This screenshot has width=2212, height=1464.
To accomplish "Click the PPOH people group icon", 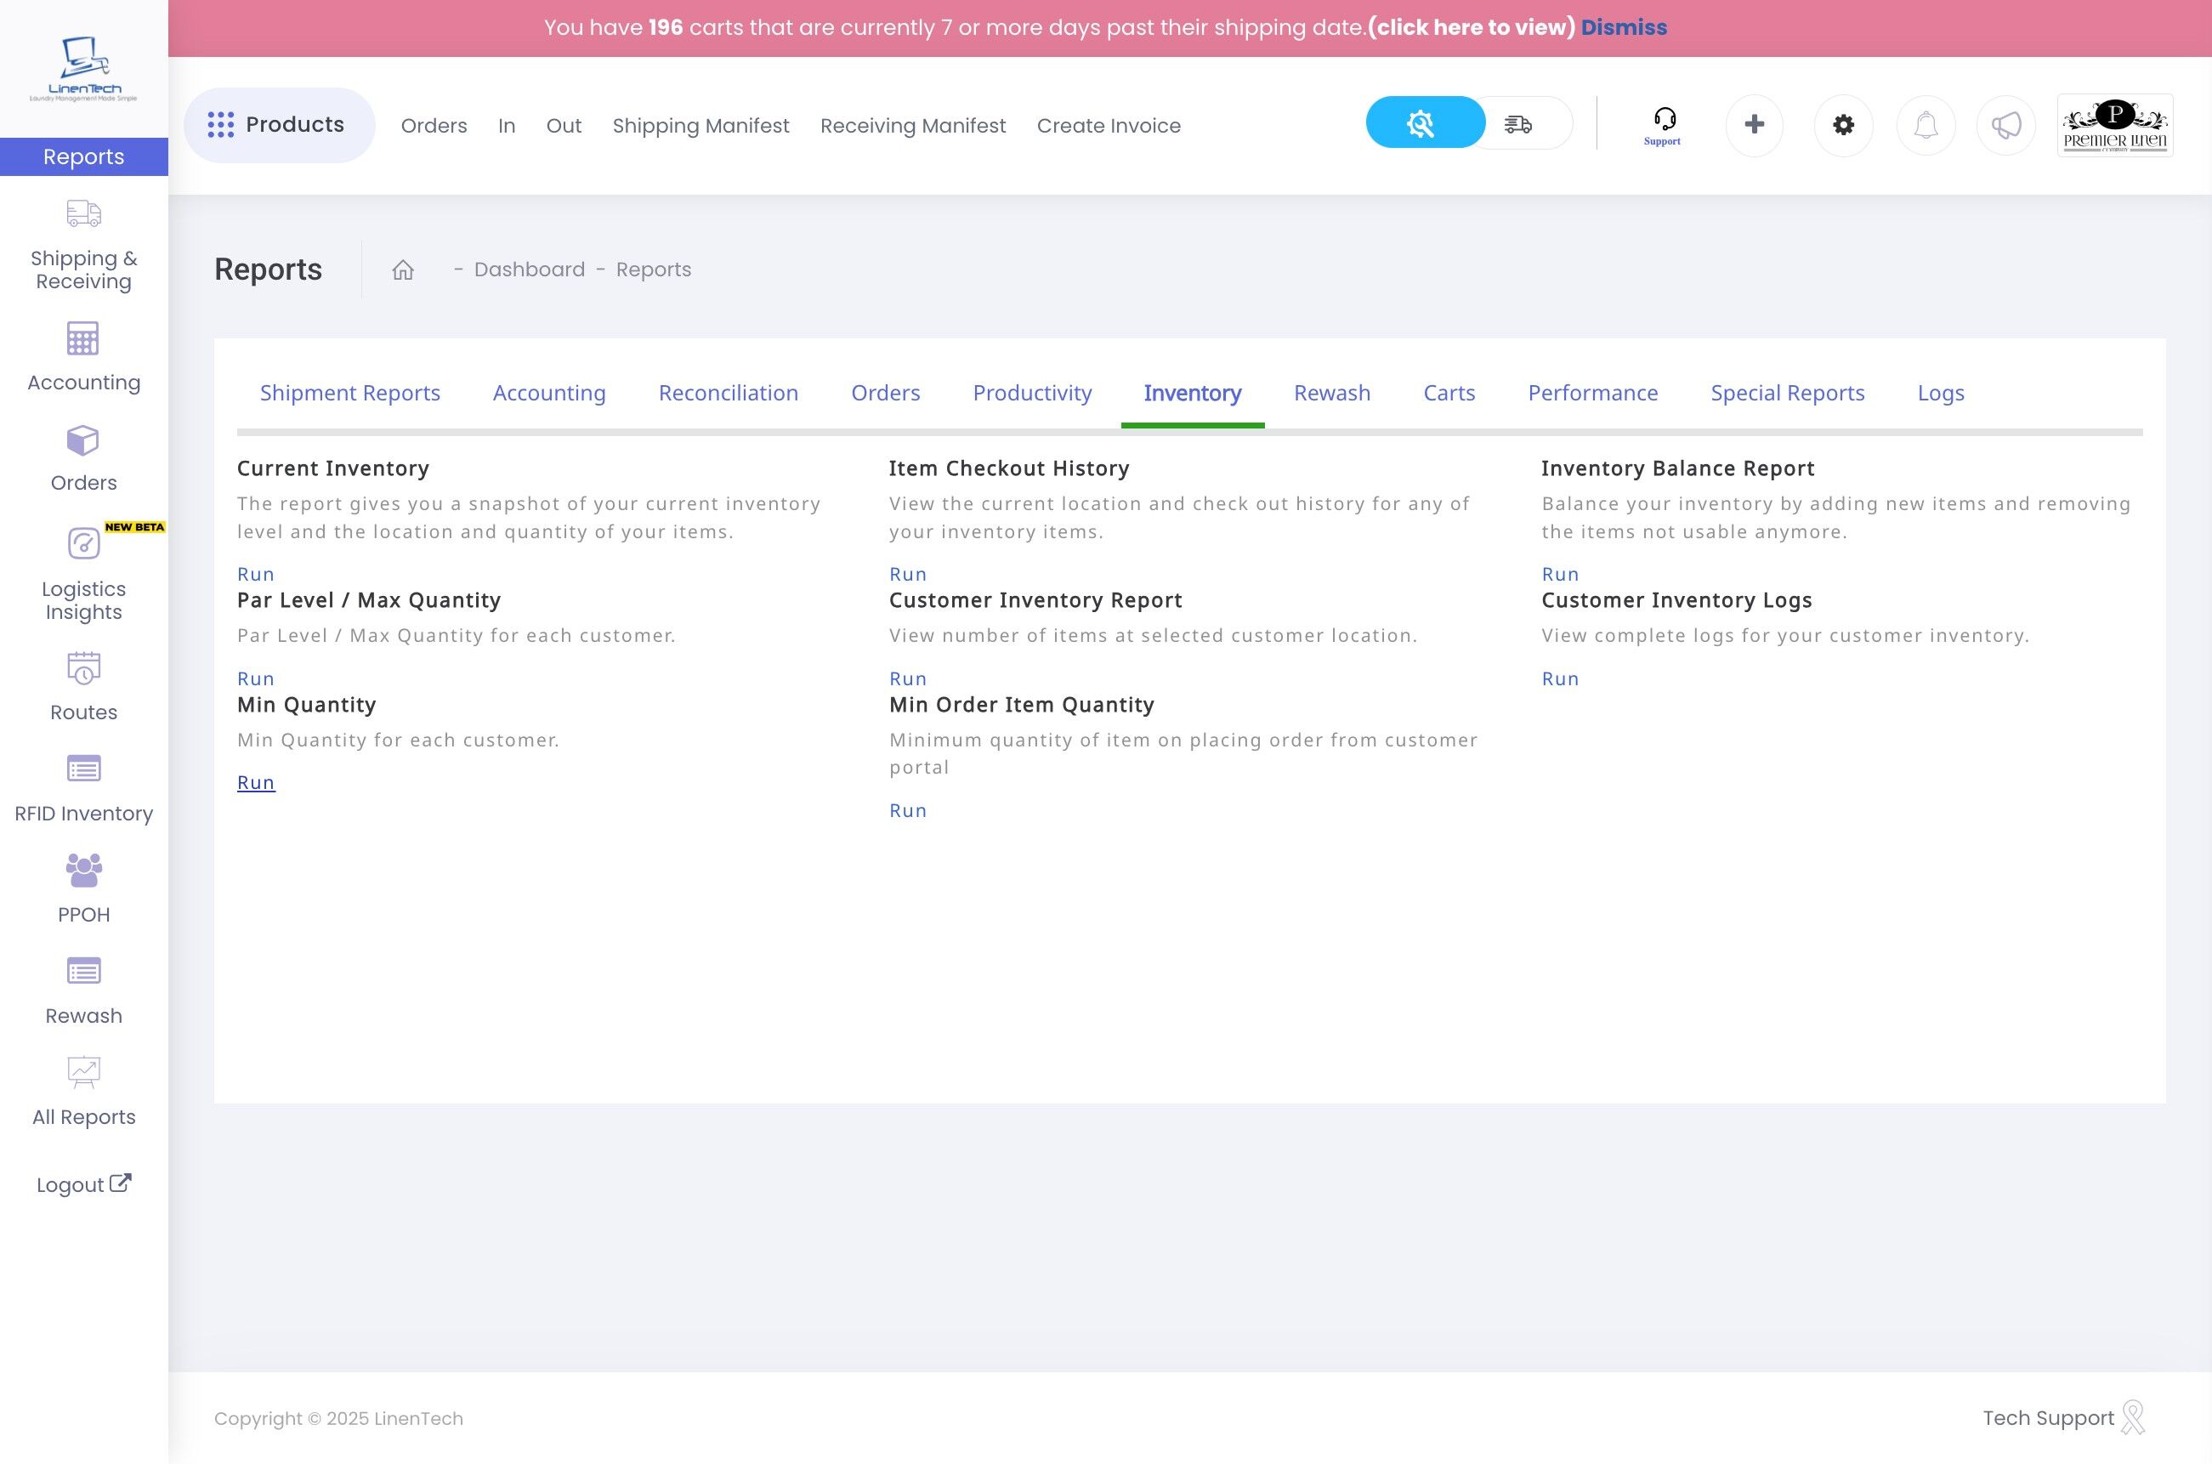I will (83, 871).
